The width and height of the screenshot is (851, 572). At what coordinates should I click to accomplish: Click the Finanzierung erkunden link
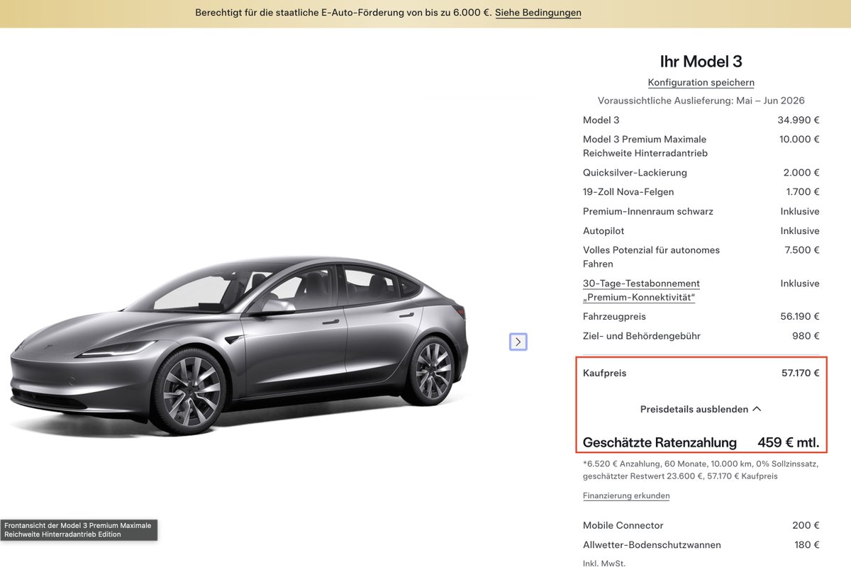(626, 495)
